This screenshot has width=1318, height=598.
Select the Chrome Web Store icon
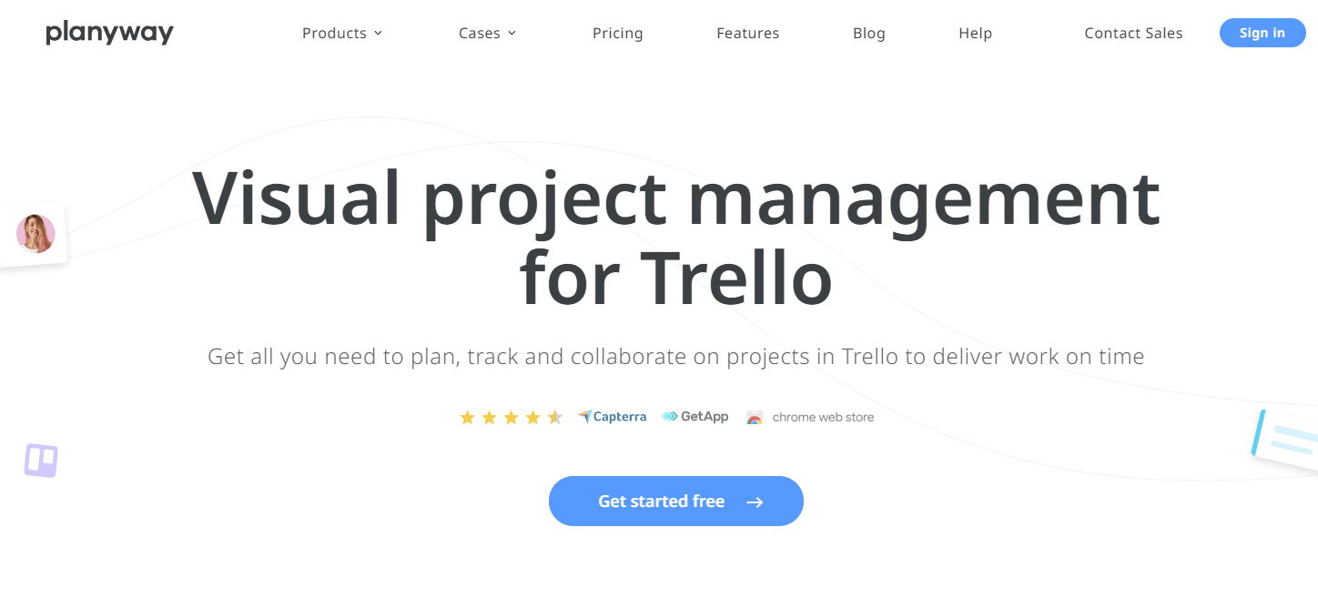[x=754, y=418]
